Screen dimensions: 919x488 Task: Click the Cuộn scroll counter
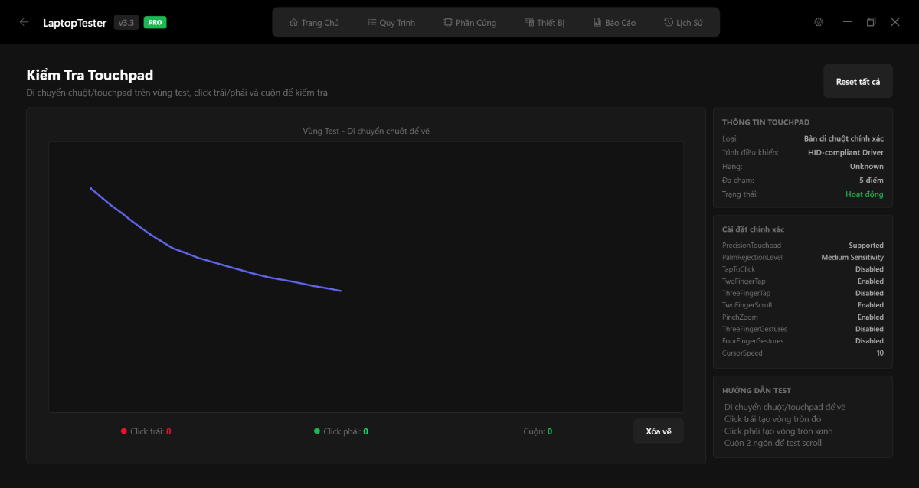(538, 431)
